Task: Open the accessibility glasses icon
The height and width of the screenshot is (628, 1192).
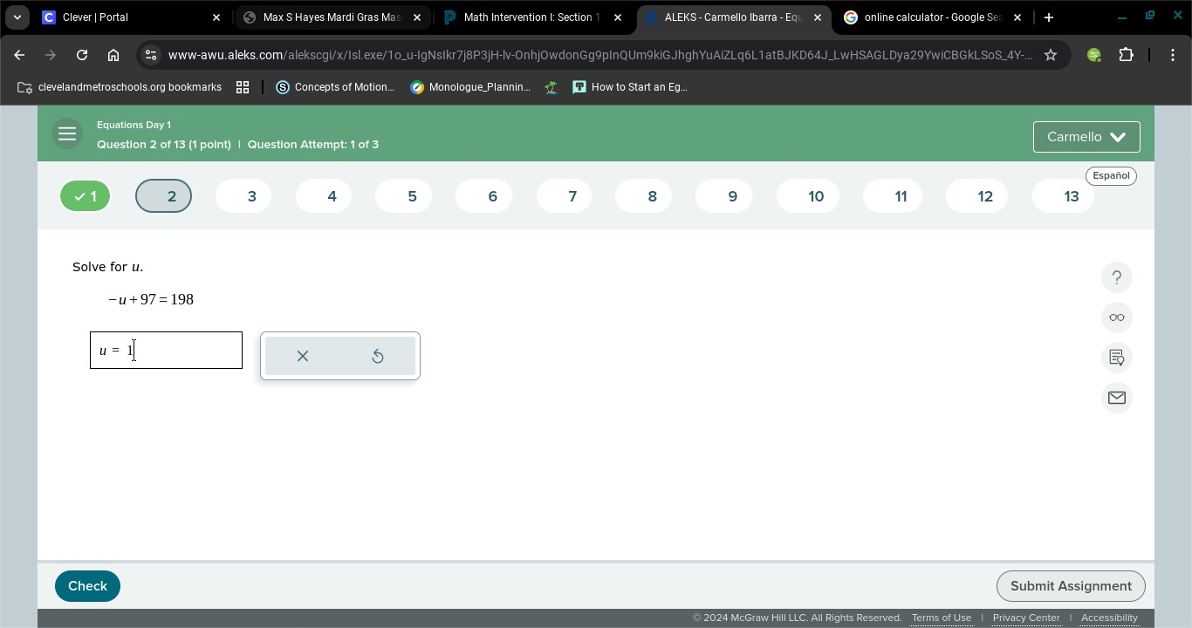Action: tap(1117, 317)
